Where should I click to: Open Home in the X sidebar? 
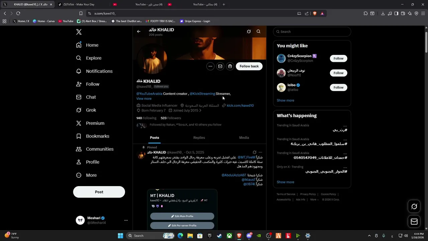[87, 45]
